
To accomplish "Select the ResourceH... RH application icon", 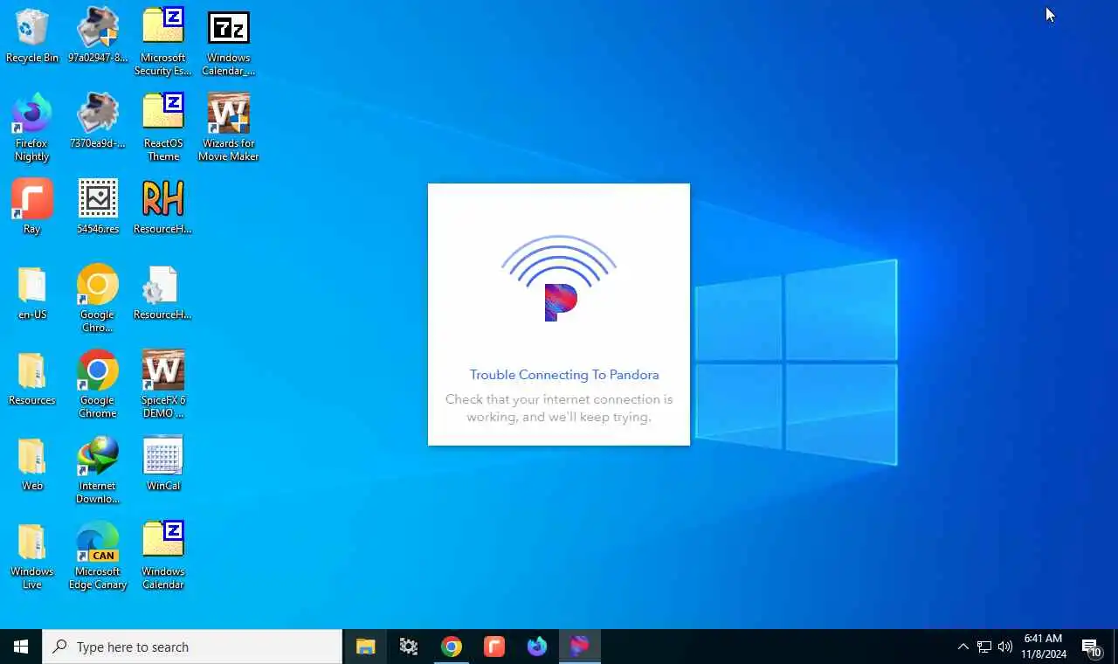I will point(163,207).
